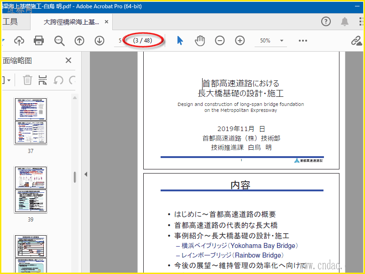Click the title 首都高速道路における
Screen dimensions: 365x274
point(241,84)
